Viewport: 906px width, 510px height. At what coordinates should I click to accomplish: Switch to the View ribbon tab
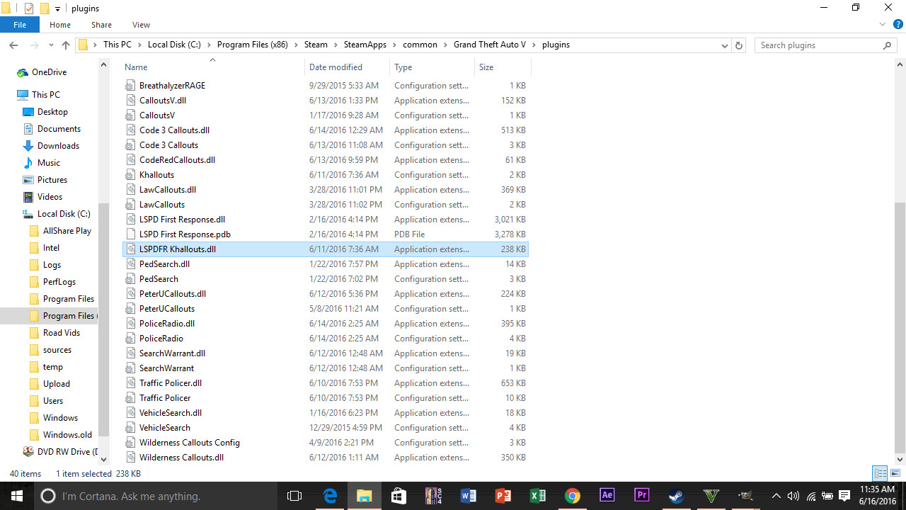pyautogui.click(x=141, y=25)
